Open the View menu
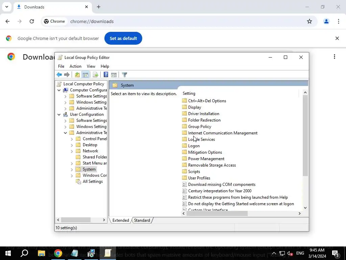The width and height of the screenshot is (346, 260). [91, 66]
